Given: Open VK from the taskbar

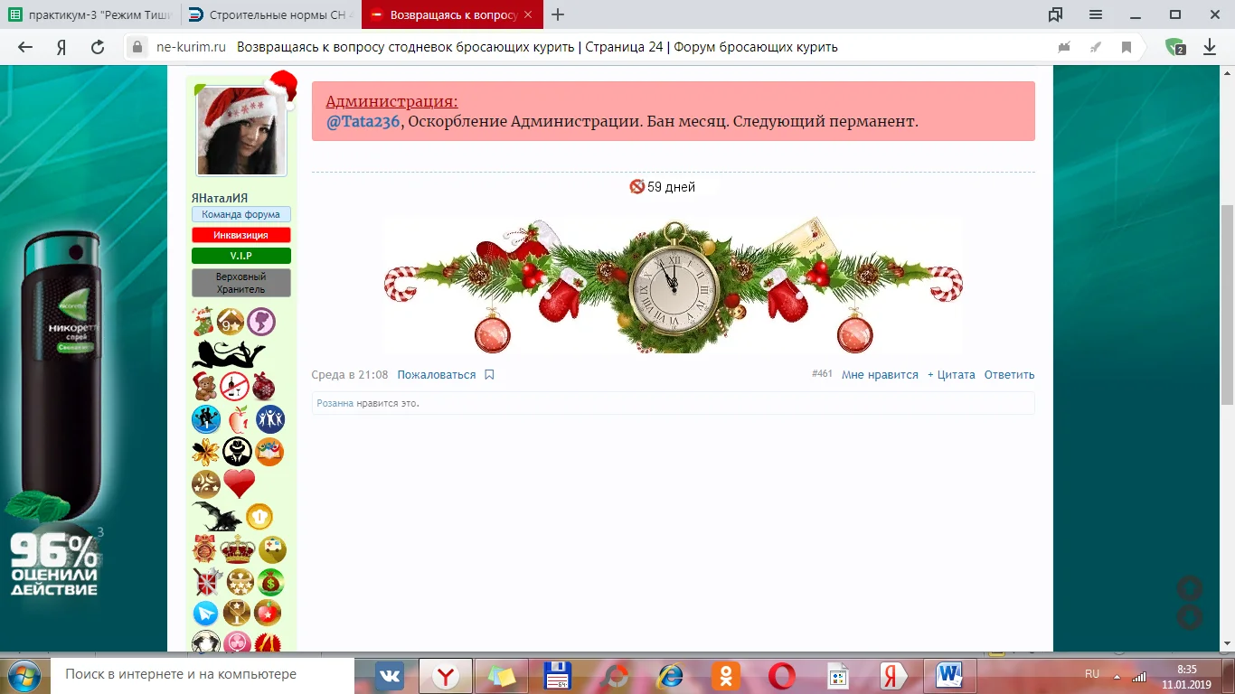Looking at the screenshot, I should pyautogui.click(x=390, y=675).
